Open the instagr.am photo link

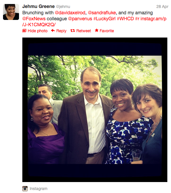(94, 22)
